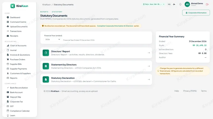Click the KiraKaun logo in the sidebar

point(19,6)
